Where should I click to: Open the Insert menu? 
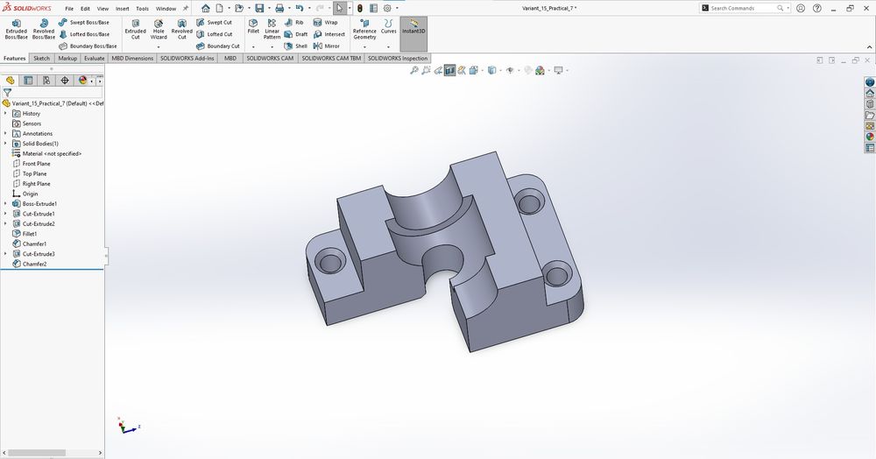point(123,9)
